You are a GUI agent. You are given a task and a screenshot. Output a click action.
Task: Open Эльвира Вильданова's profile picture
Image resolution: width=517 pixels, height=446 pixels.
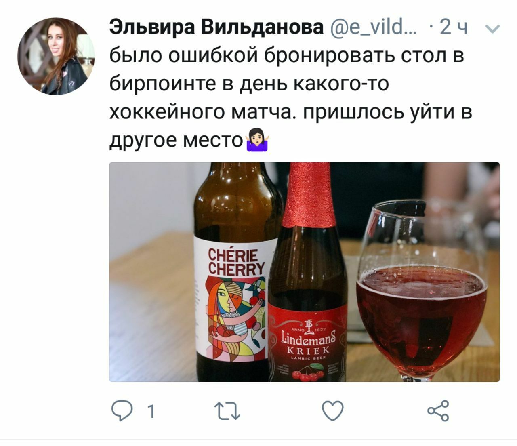(56, 56)
